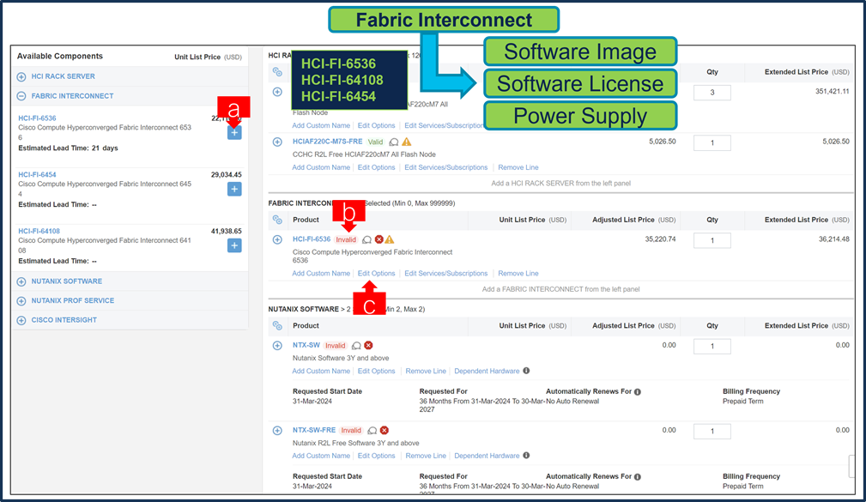Screen dimensions: 866x502
Task: Click info icon beside NTX-SW Automatically Renews For
Action: (638, 391)
